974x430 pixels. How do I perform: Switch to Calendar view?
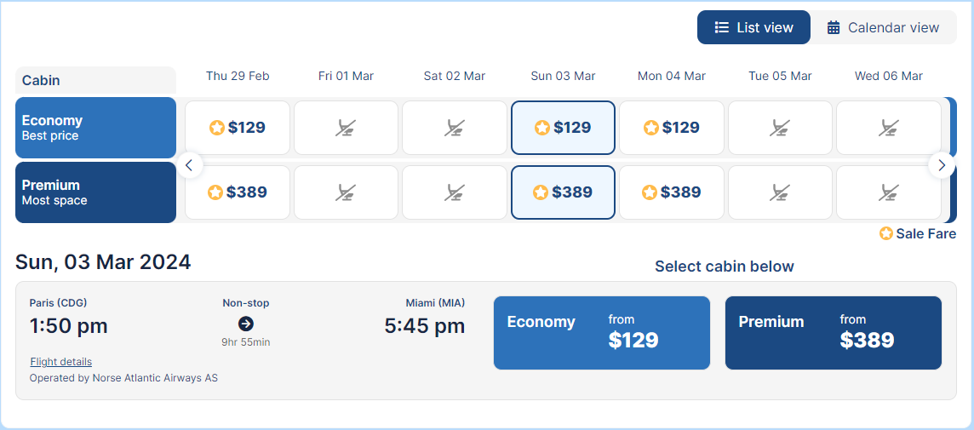tap(883, 27)
